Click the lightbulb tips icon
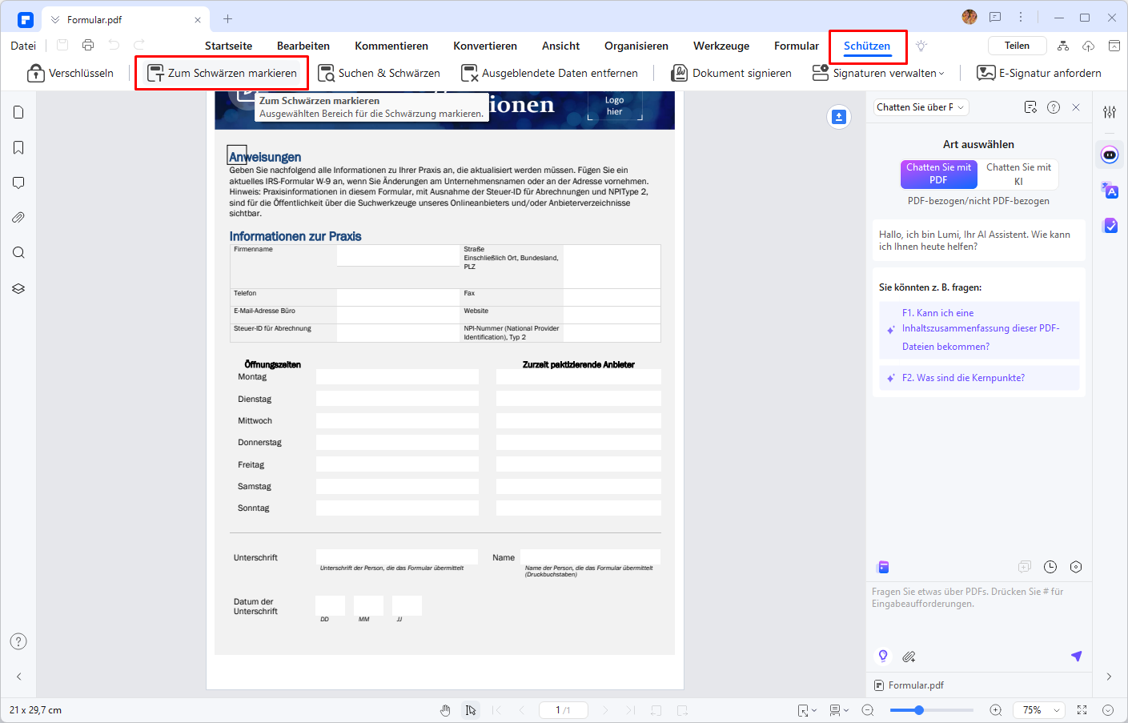The height and width of the screenshot is (723, 1128). (921, 46)
